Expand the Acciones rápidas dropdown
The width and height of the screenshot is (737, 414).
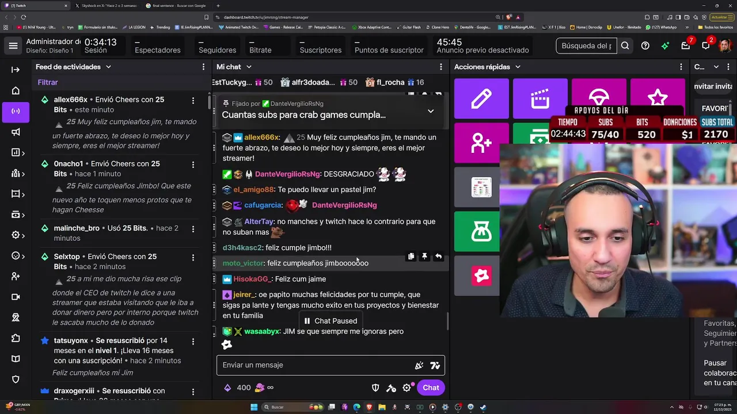[518, 67]
